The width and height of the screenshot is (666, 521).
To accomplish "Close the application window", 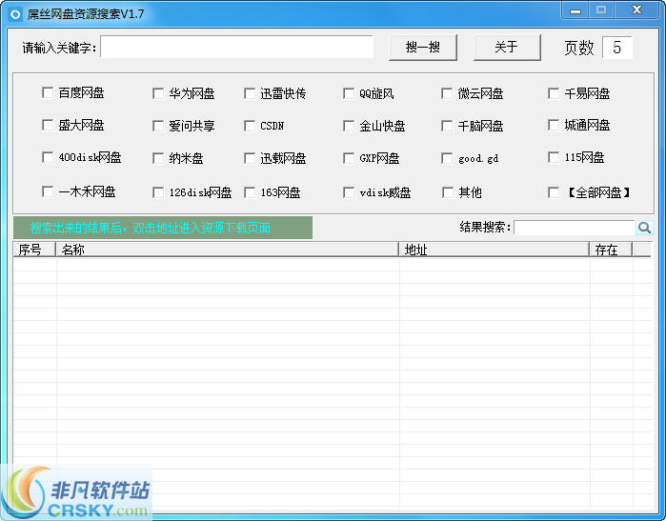I will pos(636,10).
